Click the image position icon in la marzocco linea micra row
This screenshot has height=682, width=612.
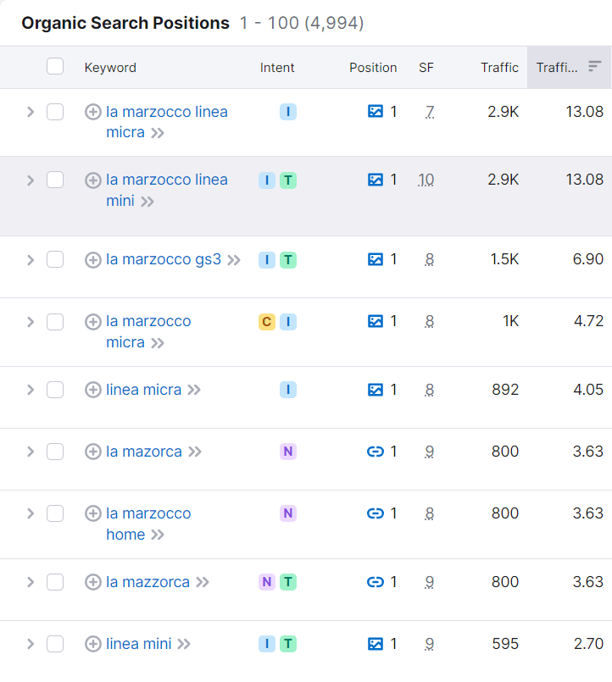[x=376, y=112]
